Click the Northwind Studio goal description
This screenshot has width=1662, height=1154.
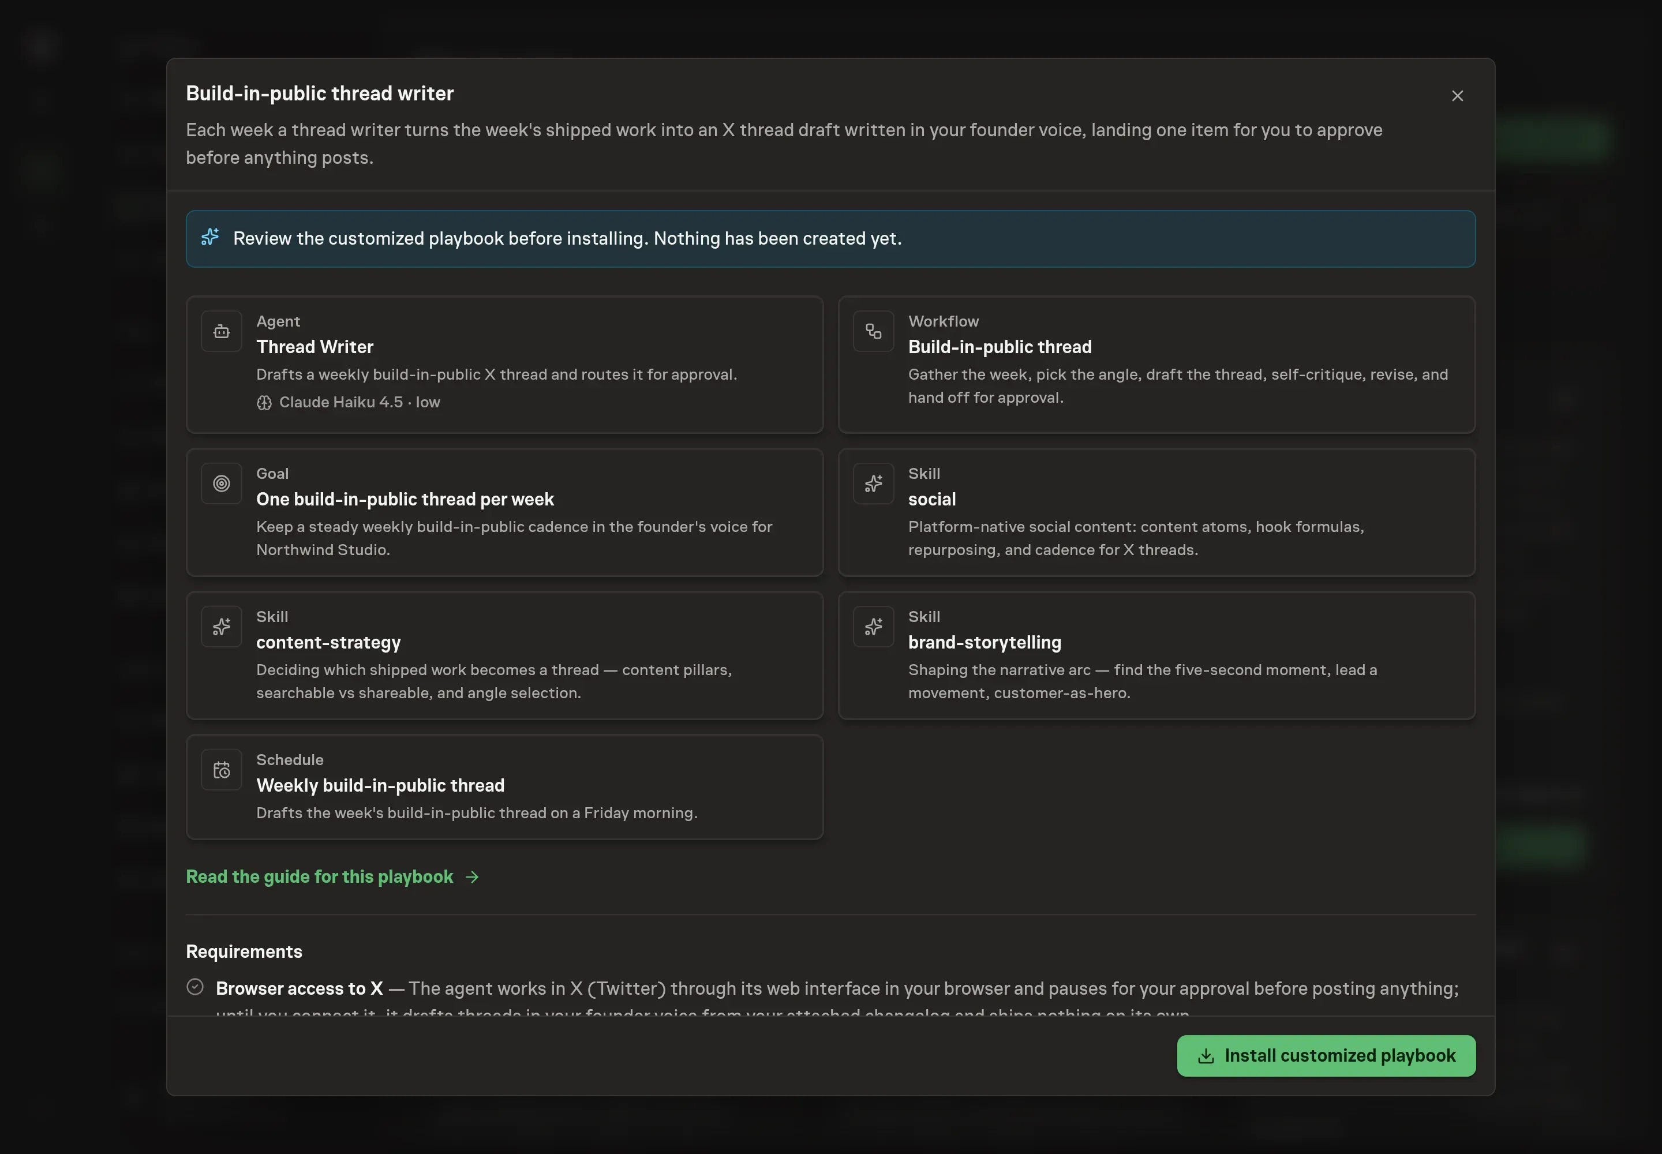pyautogui.click(x=514, y=539)
